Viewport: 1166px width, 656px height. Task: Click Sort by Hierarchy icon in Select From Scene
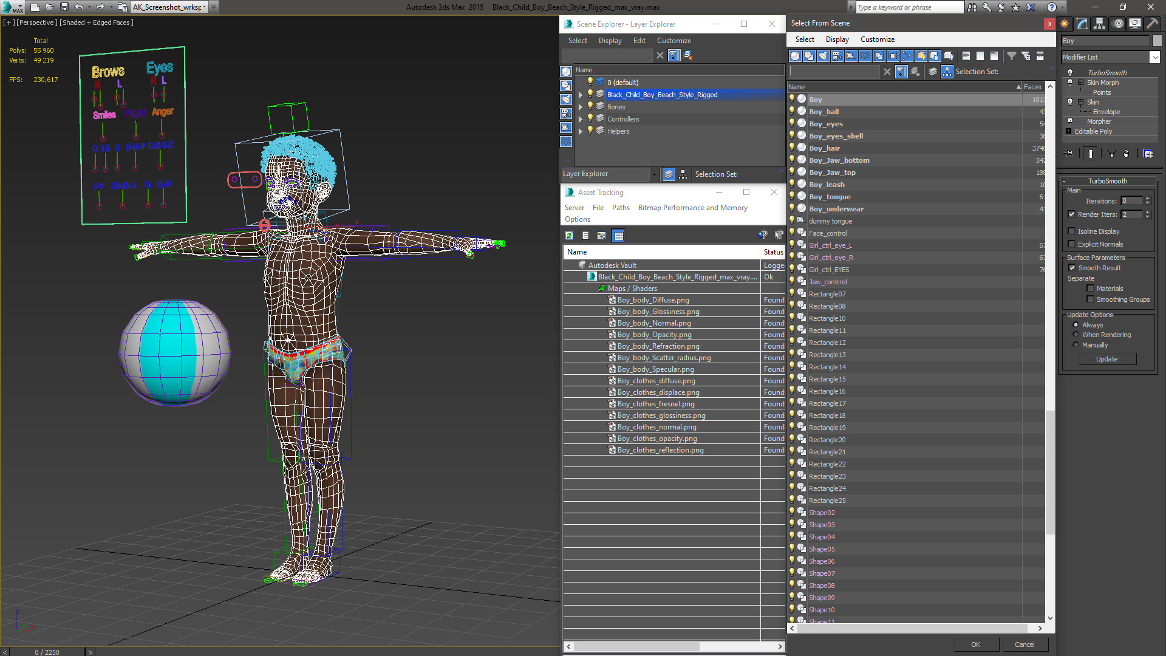pyautogui.click(x=947, y=72)
